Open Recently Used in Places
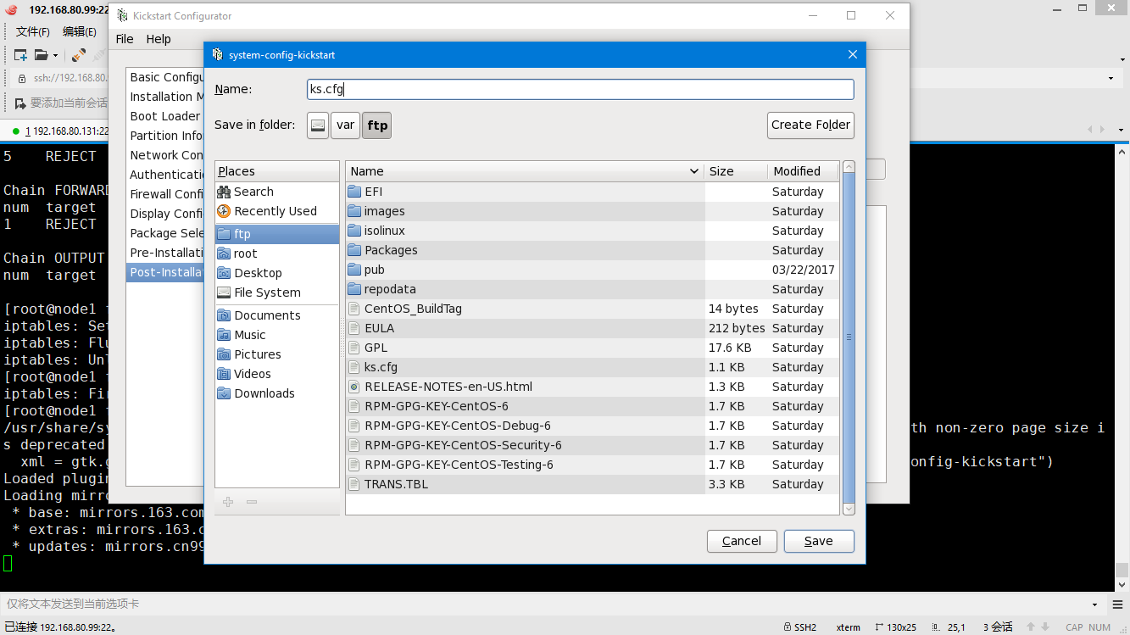Screen dimensions: 1130x635 pyautogui.click(x=276, y=211)
